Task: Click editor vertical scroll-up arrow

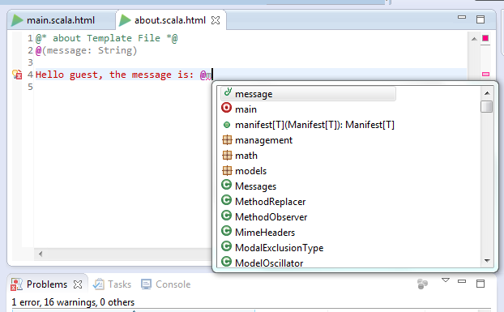Action: (474, 39)
